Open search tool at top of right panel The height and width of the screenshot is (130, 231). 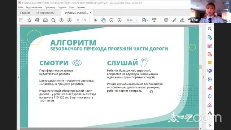210,29
